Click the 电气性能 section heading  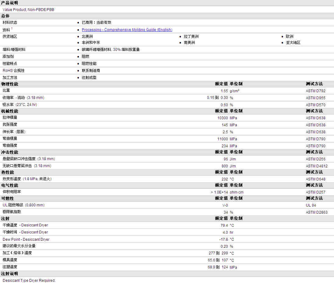point(9,185)
